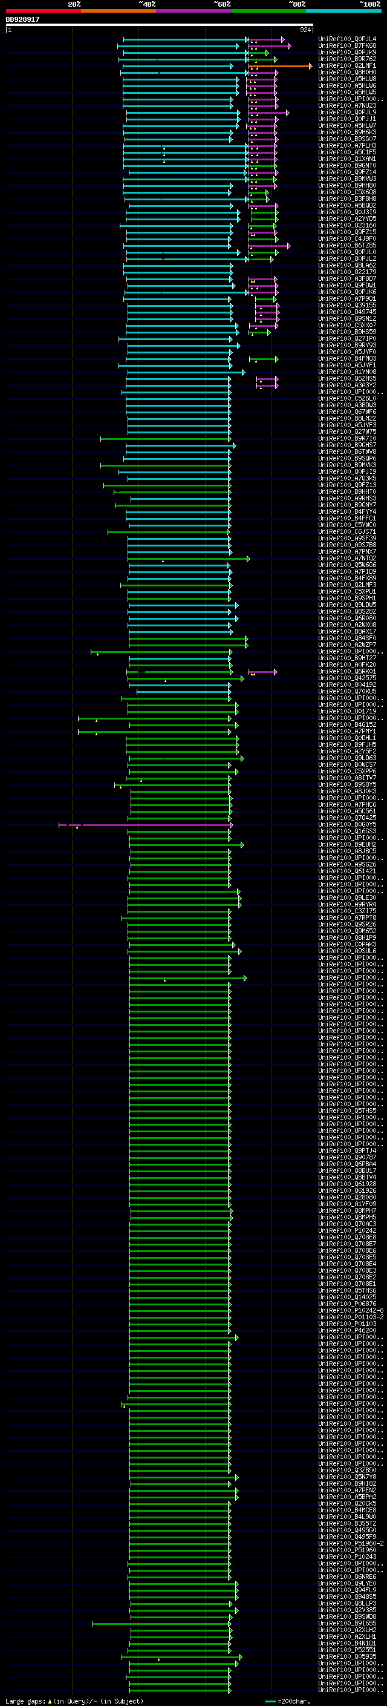Click the purple ~60% identity legend segment
The image size is (387, 1706).
coord(193,11)
